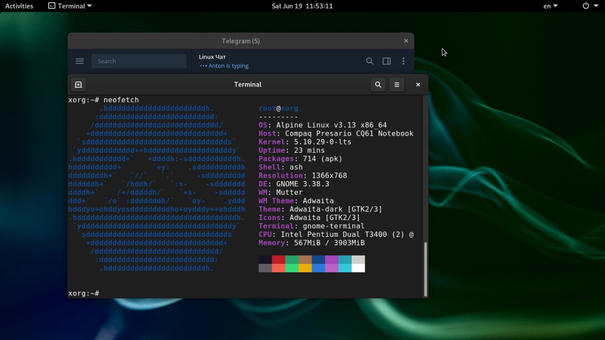
Task: Click the 'CPU: Intel Pentium Dual T3400' line
Action: [x=336, y=235]
